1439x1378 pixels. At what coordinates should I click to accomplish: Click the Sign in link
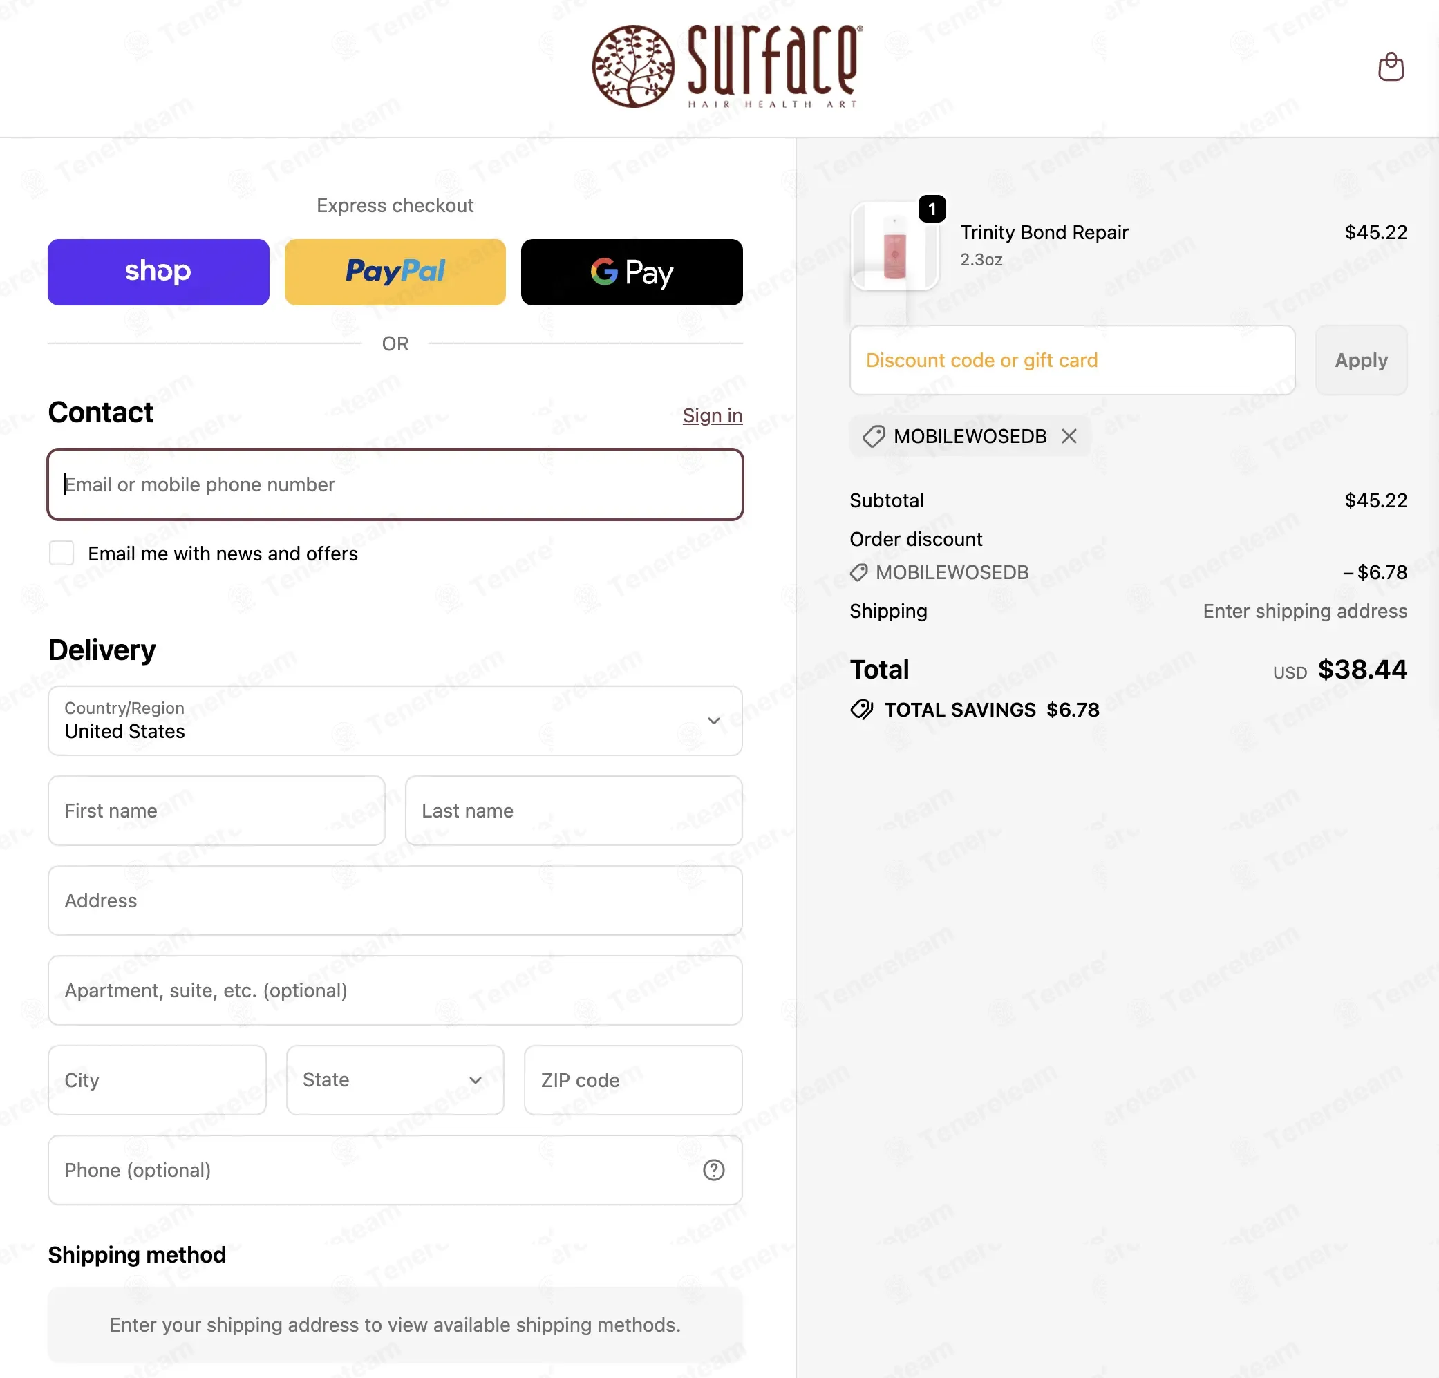[x=712, y=415]
